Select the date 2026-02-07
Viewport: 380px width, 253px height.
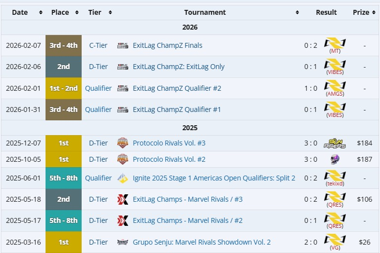(x=24, y=45)
